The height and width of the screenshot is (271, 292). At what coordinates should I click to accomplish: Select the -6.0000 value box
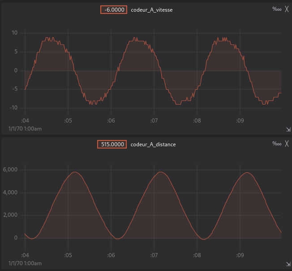coord(114,10)
